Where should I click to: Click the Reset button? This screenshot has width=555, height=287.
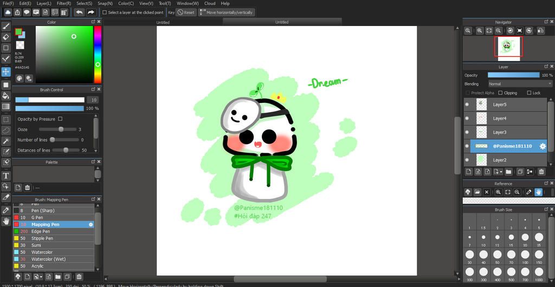click(186, 12)
